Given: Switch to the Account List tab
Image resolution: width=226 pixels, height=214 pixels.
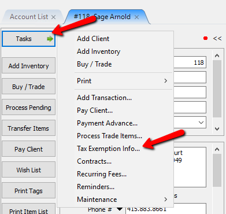Looking at the screenshot, I should point(29,17).
